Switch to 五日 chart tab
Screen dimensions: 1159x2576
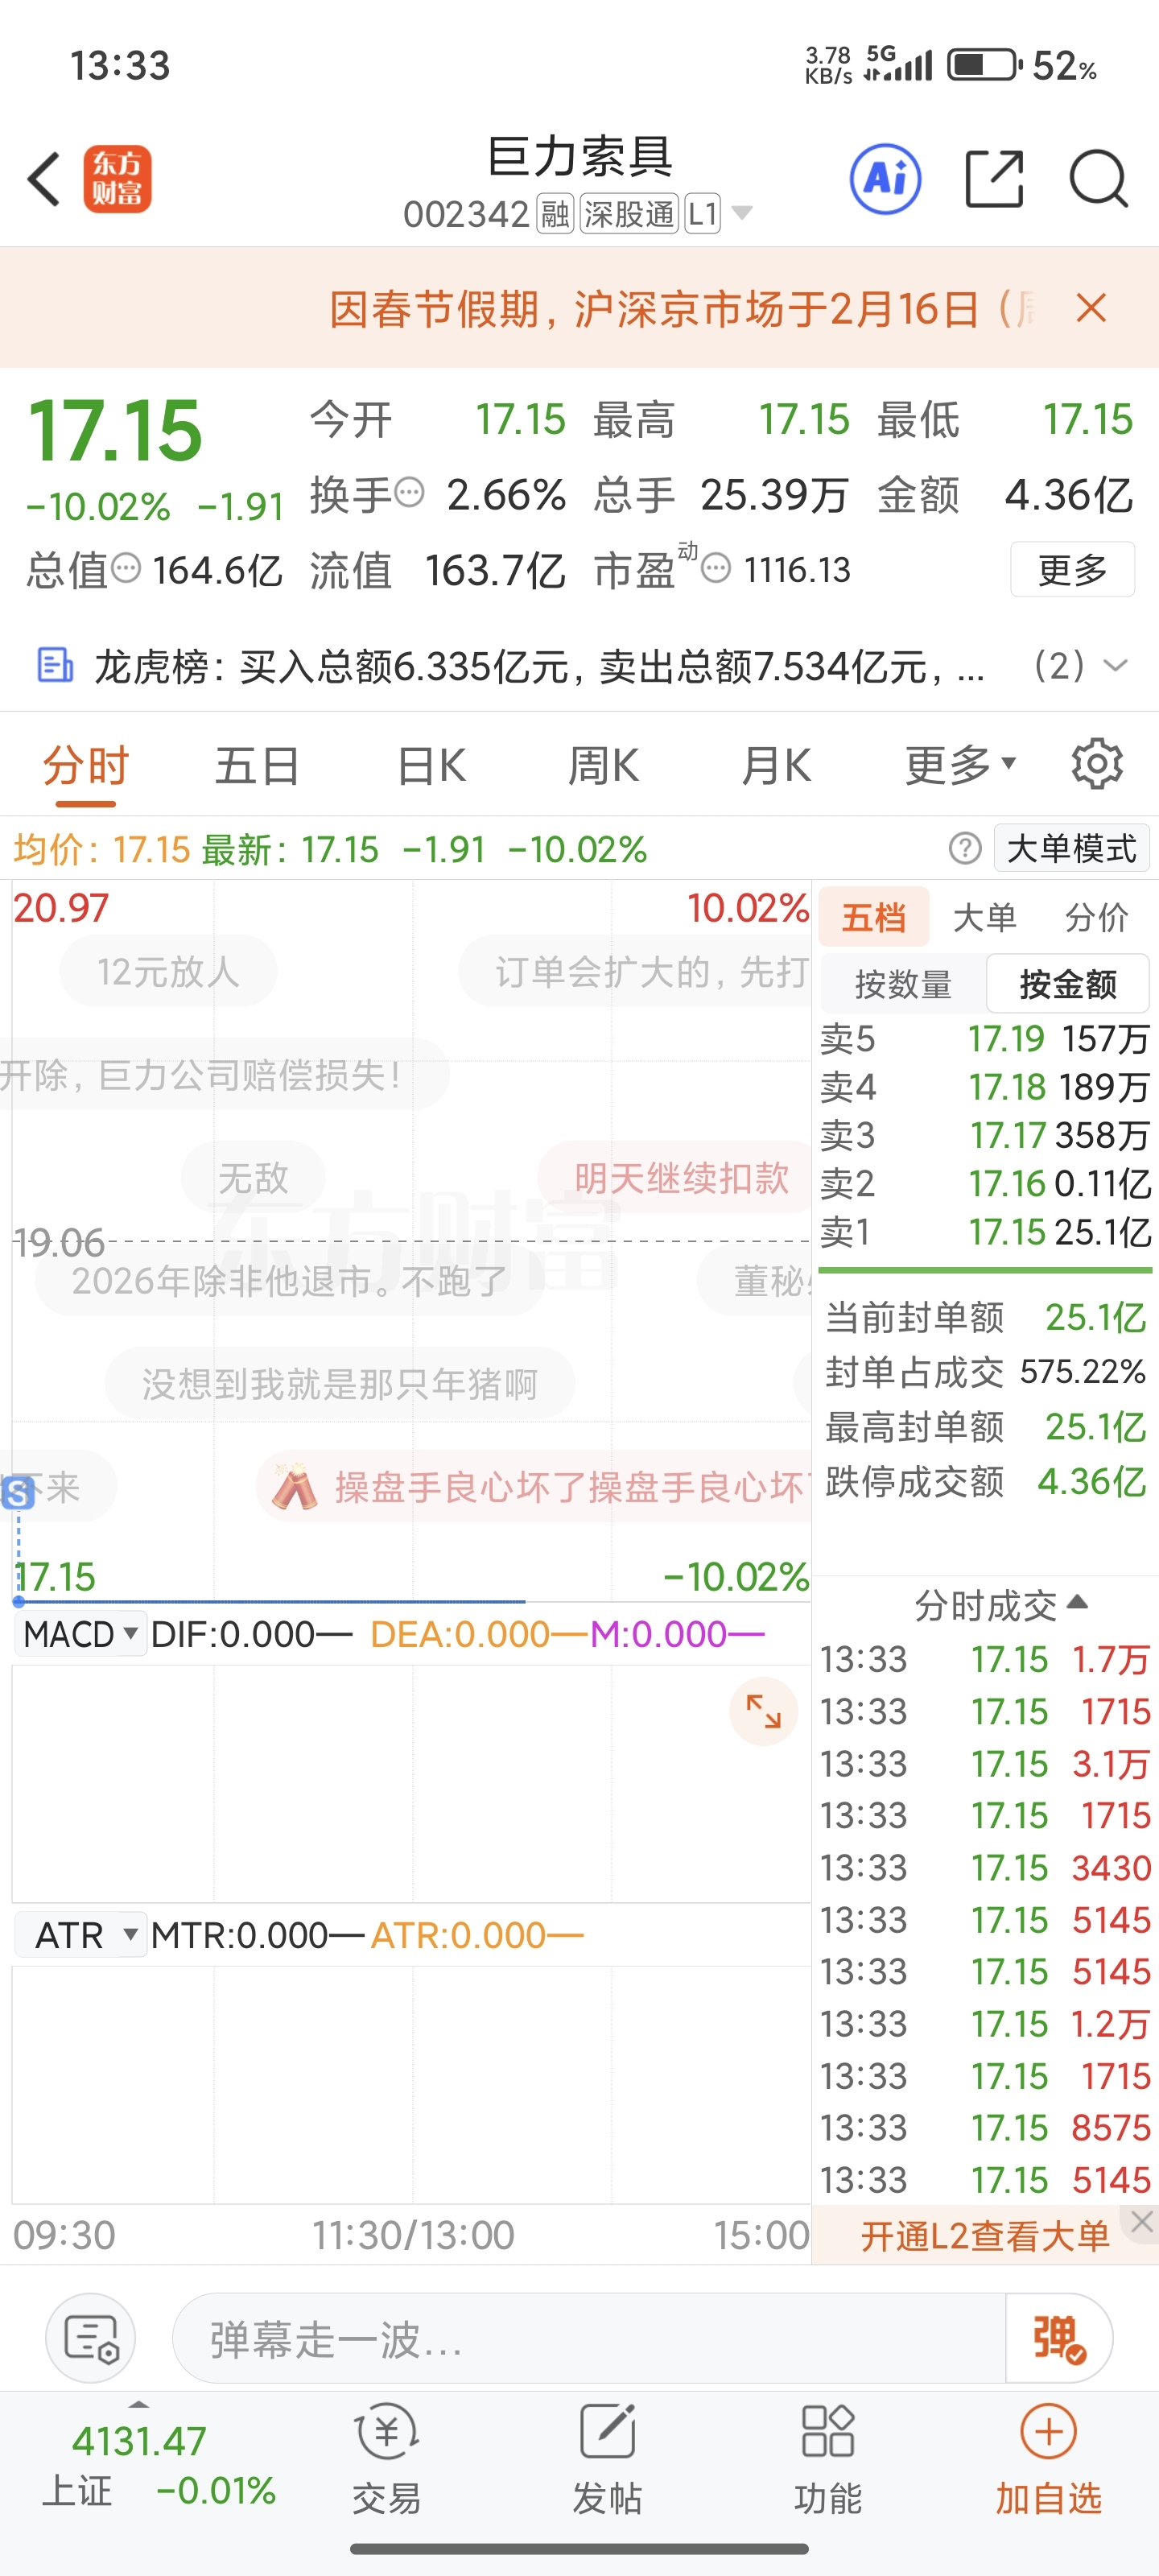258,765
